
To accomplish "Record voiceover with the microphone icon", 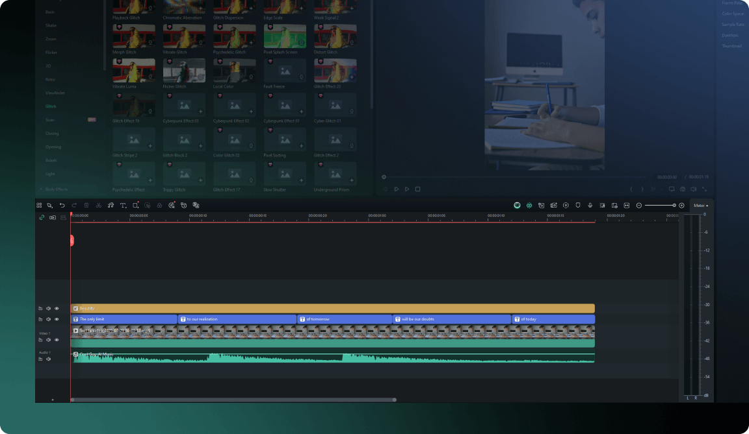I will pyautogui.click(x=590, y=206).
